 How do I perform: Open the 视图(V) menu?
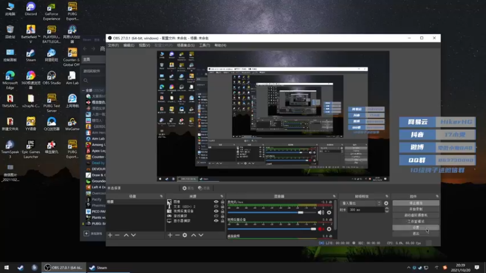click(144, 45)
